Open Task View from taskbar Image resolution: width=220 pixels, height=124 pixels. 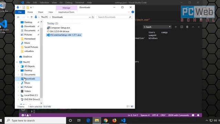click(79, 121)
